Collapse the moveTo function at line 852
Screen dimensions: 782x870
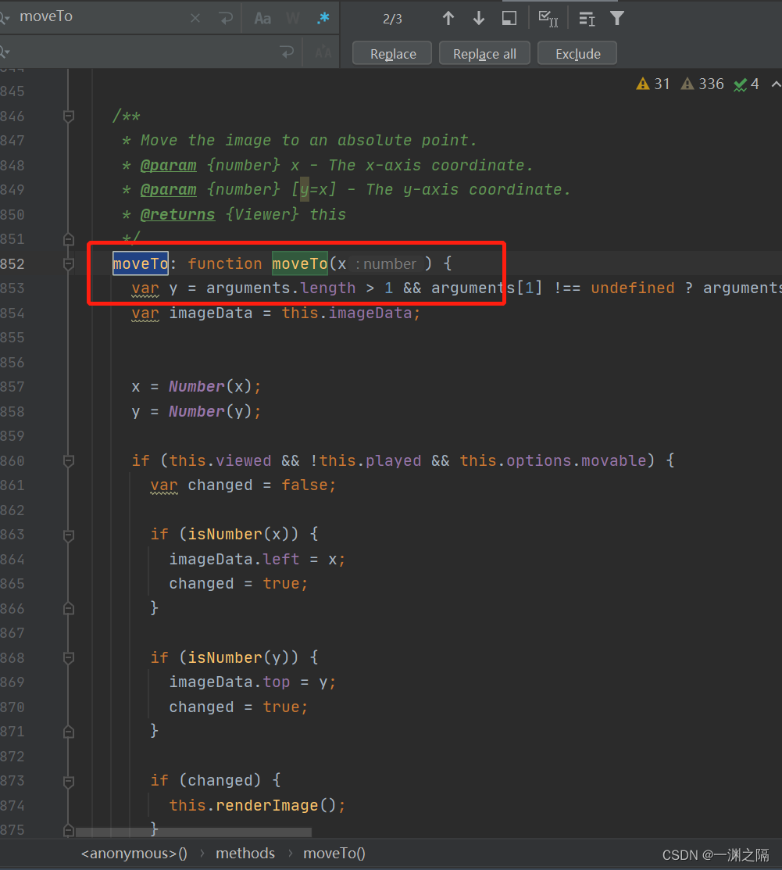(x=68, y=263)
